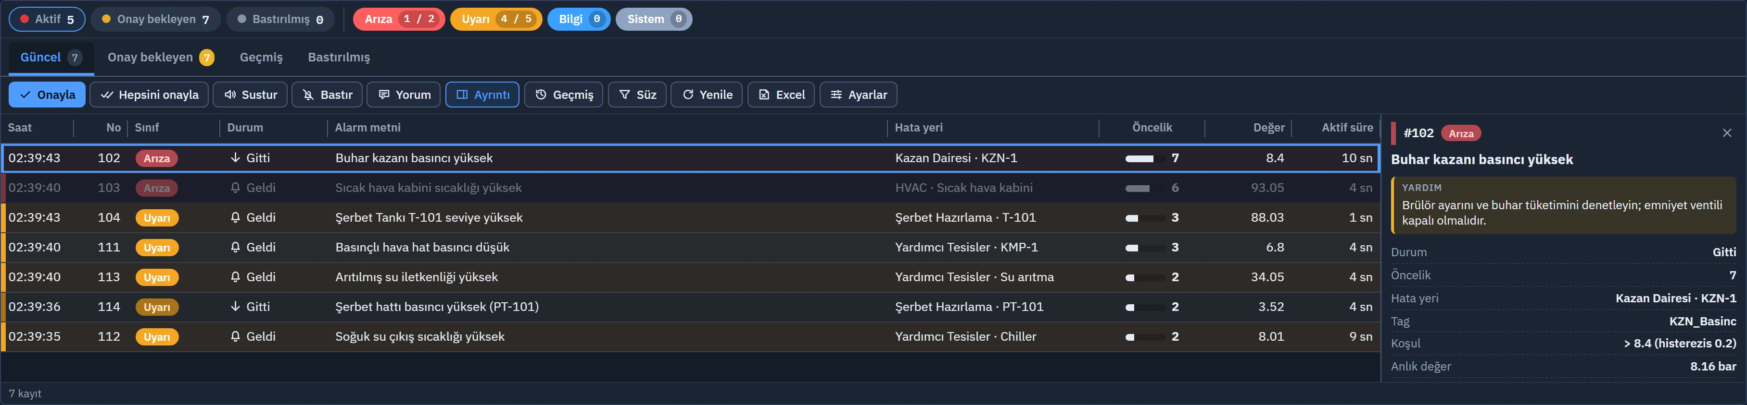This screenshot has width=1747, height=405.
Task: Toggle the Bastırılmış 0 status chip
Action: (280, 19)
